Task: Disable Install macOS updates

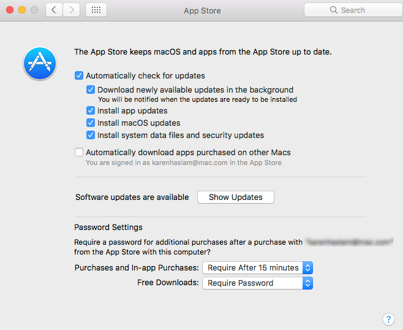Action: click(x=91, y=123)
